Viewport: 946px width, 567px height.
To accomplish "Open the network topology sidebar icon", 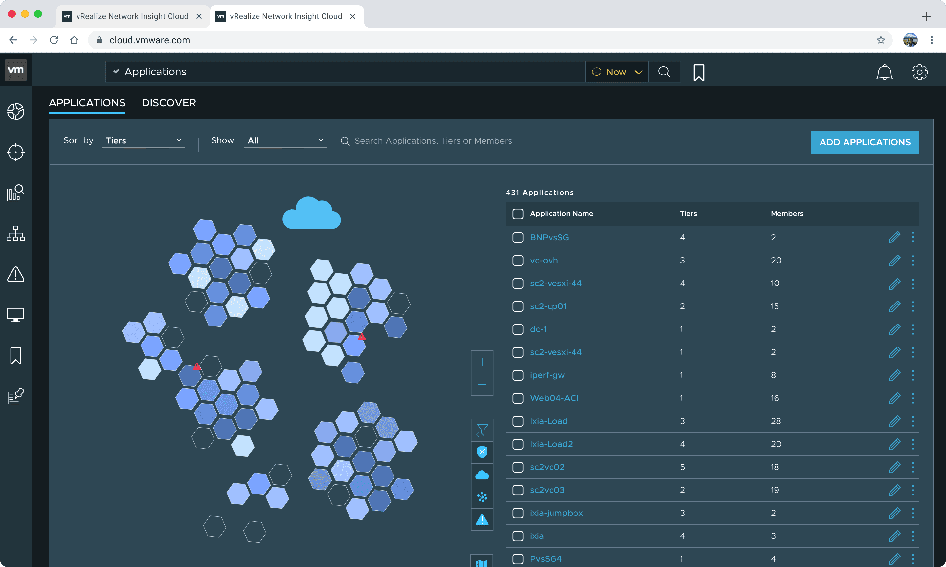I will pos(16,233).
